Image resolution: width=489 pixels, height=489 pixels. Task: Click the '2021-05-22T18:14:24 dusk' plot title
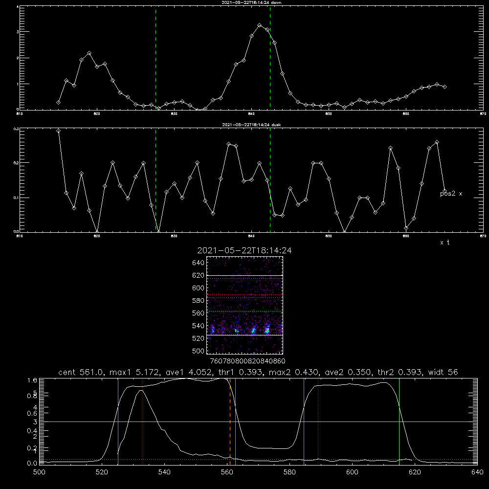(x=251, y=125)
